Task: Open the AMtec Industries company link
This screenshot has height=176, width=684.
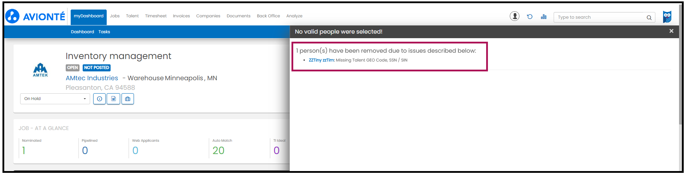Action: click(92, 78)
